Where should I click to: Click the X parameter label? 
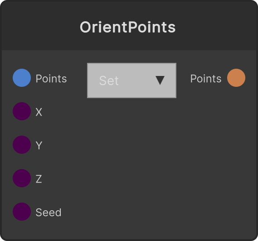click(x=39, y=112)
